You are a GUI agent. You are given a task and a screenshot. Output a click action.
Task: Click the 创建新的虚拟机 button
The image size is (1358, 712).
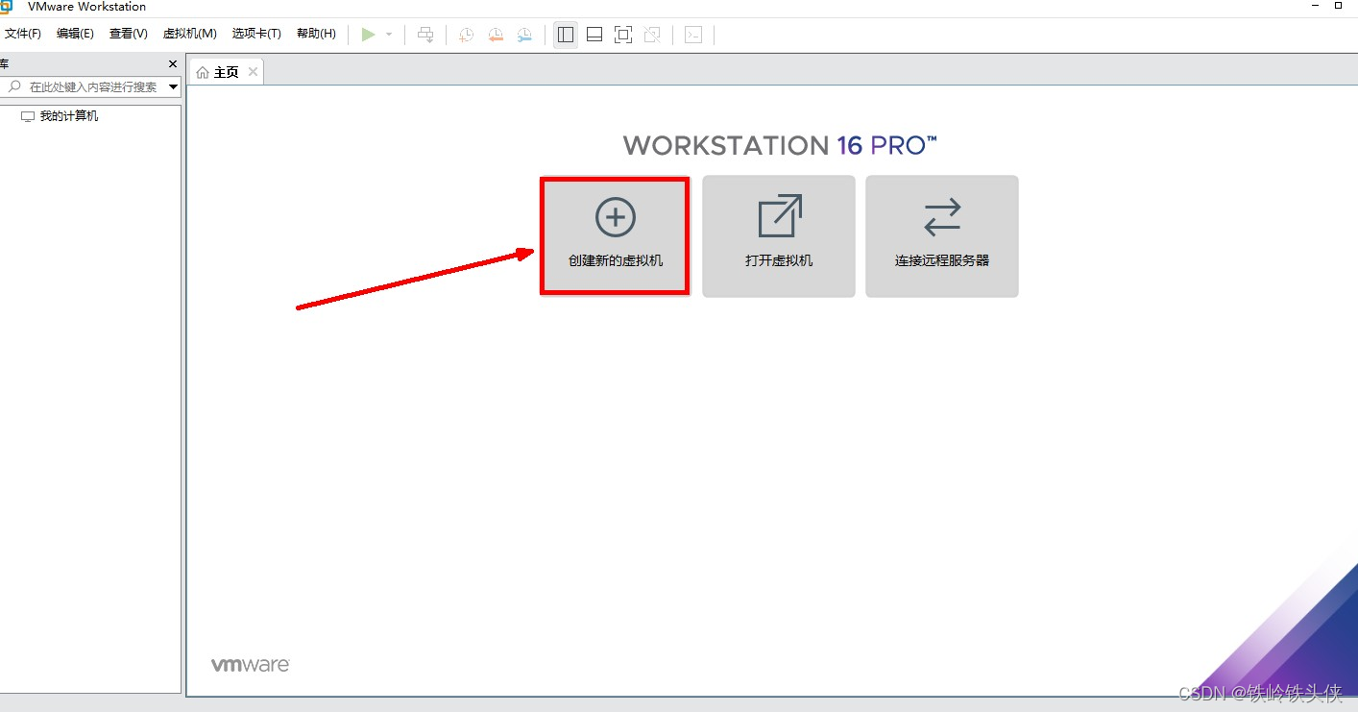[615, 235]
